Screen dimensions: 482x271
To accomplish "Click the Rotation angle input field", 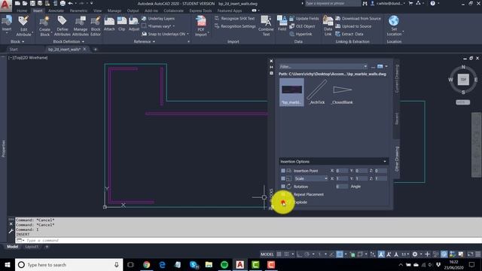I will coord(342,187).
